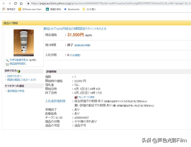Click the product thumbnail image
The width and height of the screenshot is (191, 147).
(x=24, y=43)
